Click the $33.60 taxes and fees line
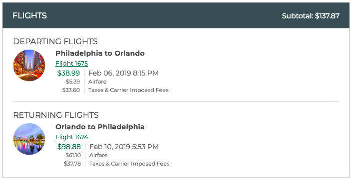The image size is (353, 181). click(x=115, y=90)
